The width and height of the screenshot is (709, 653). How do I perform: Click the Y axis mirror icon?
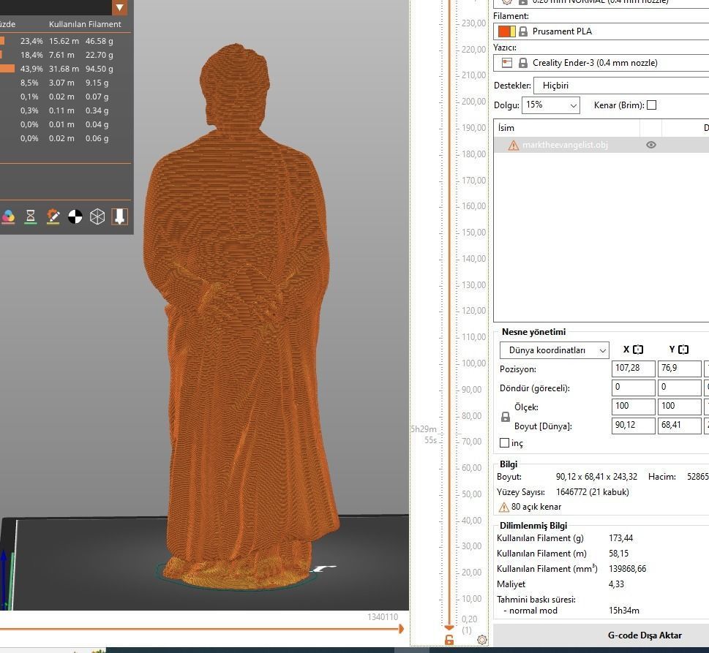[683, 350]
